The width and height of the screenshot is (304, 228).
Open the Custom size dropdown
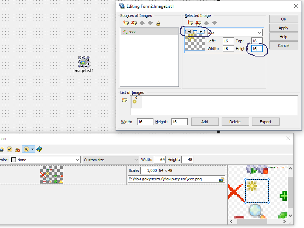click(111, 160)
